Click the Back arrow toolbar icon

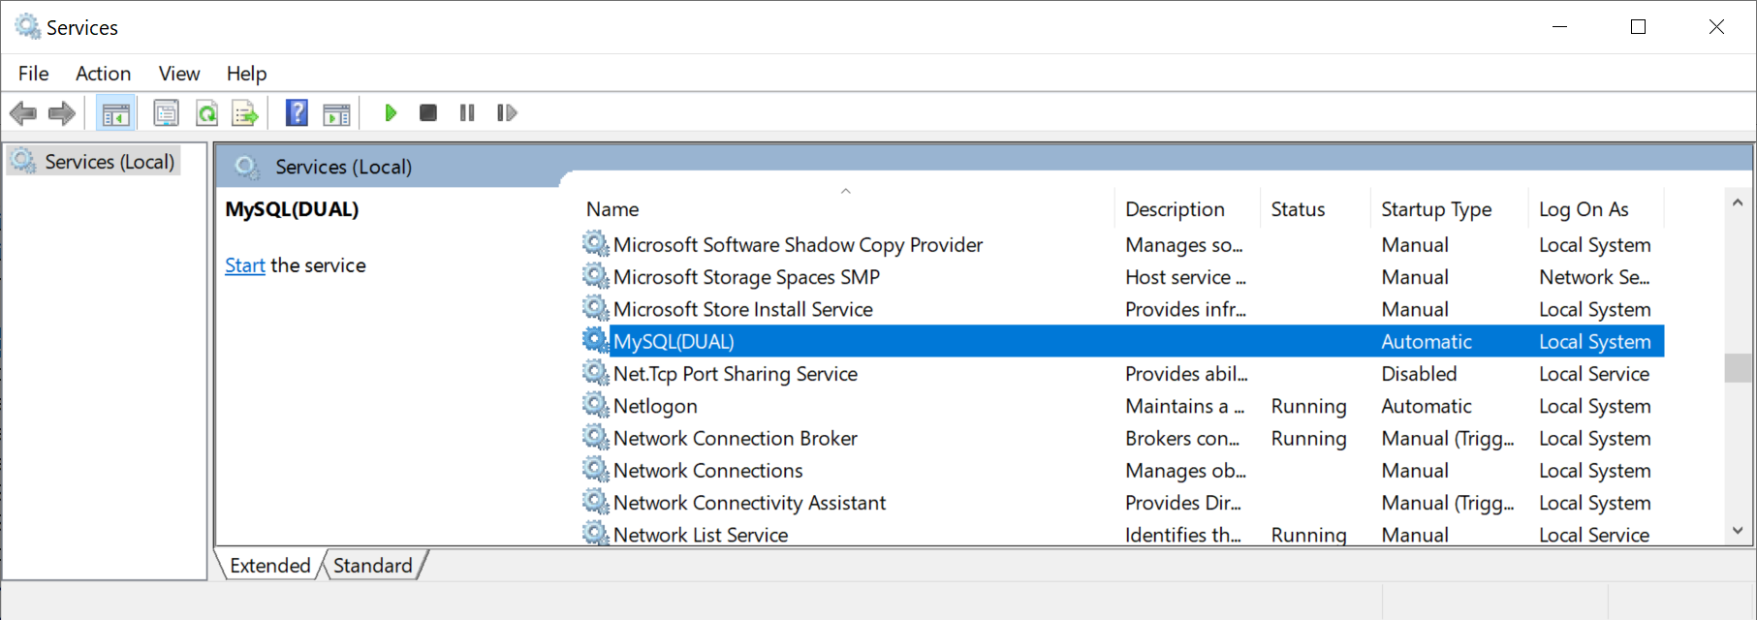click(23, 113)
